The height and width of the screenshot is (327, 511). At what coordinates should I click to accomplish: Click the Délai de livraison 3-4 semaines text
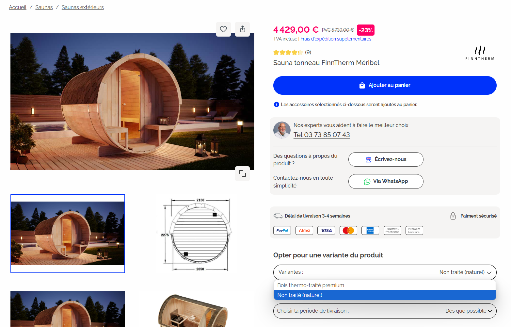317,216
